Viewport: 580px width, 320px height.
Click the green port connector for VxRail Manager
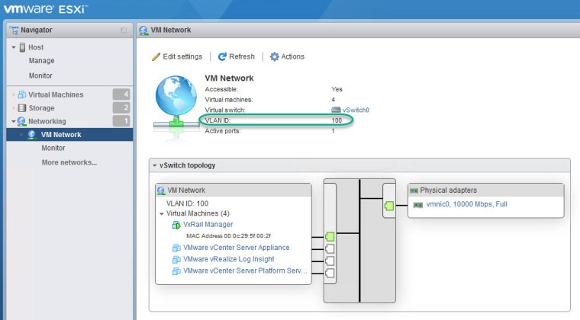point(330,236)
